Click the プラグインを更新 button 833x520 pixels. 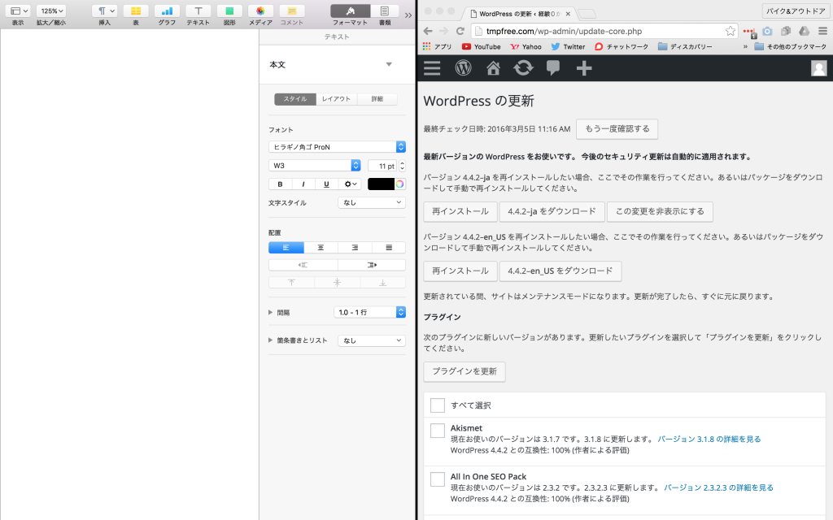[x=464, y=371]
